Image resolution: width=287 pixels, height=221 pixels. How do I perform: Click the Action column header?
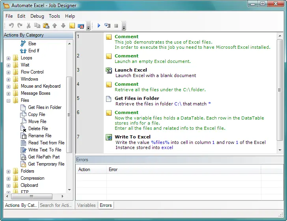[91, 169]
